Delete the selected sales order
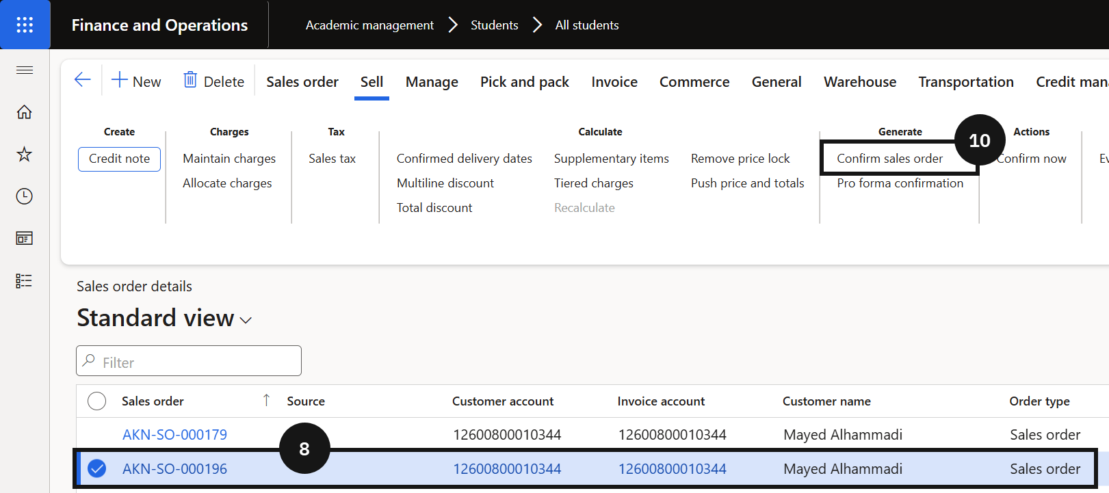The image size is (1109, 493). click(213, 81)
